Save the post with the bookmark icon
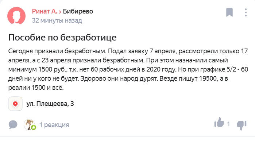255x142 pixels. 229,12
